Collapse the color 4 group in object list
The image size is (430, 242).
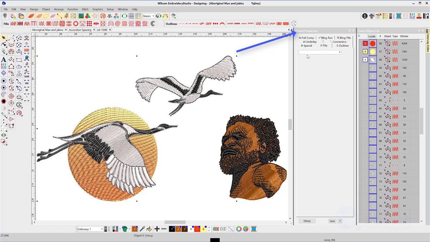(361, 60)
